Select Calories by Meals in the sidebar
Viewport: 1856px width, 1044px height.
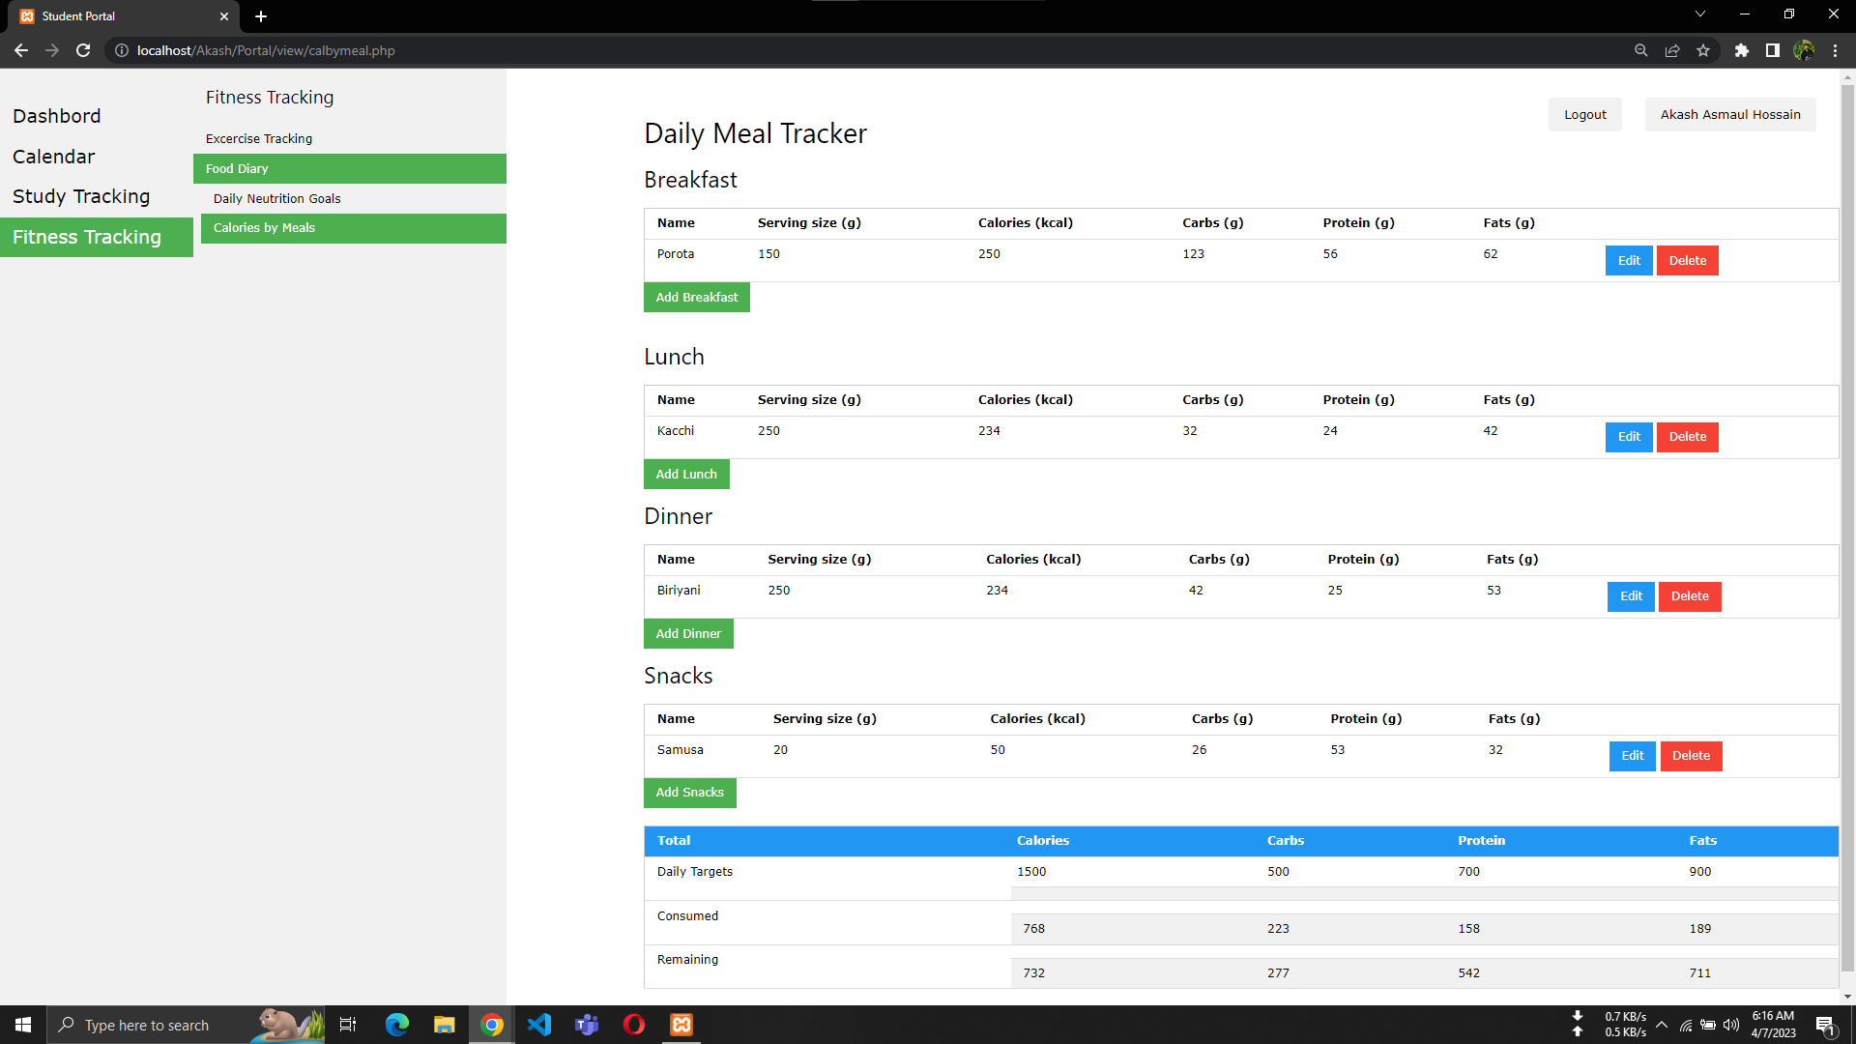[x=264, y=227]
